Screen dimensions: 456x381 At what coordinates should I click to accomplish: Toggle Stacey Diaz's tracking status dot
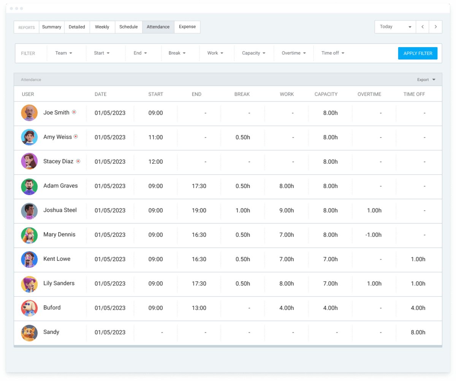tap(78, 161)
